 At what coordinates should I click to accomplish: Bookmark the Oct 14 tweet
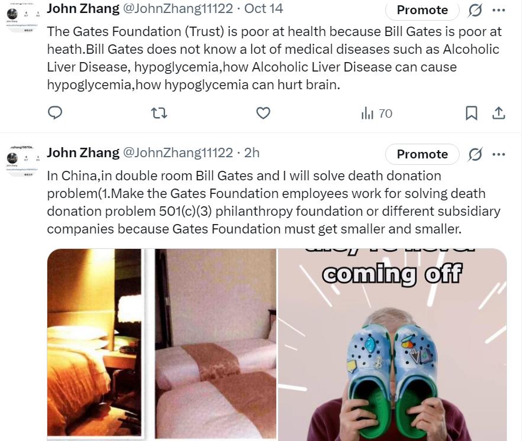coord(472,114)
